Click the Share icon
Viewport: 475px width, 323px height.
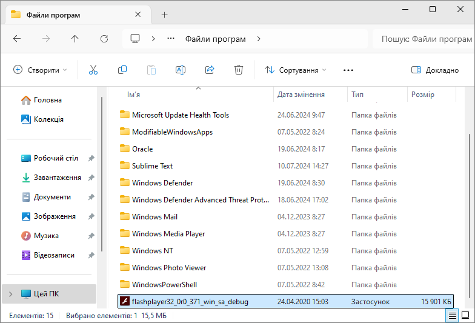coord(210,70)
